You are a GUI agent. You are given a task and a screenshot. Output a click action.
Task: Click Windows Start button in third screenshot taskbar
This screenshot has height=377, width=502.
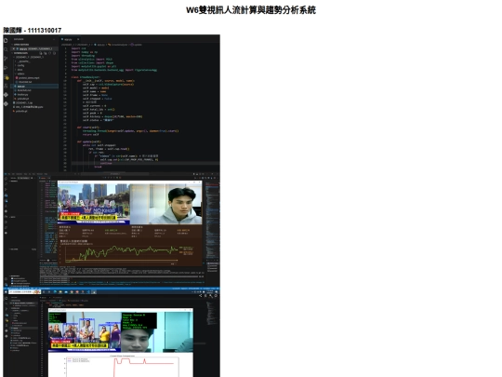pos(6,292)
